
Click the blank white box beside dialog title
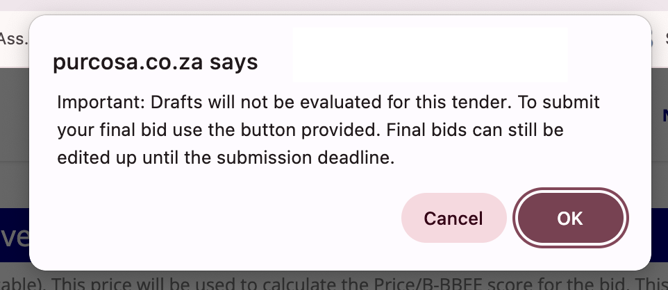coord(430,54)
